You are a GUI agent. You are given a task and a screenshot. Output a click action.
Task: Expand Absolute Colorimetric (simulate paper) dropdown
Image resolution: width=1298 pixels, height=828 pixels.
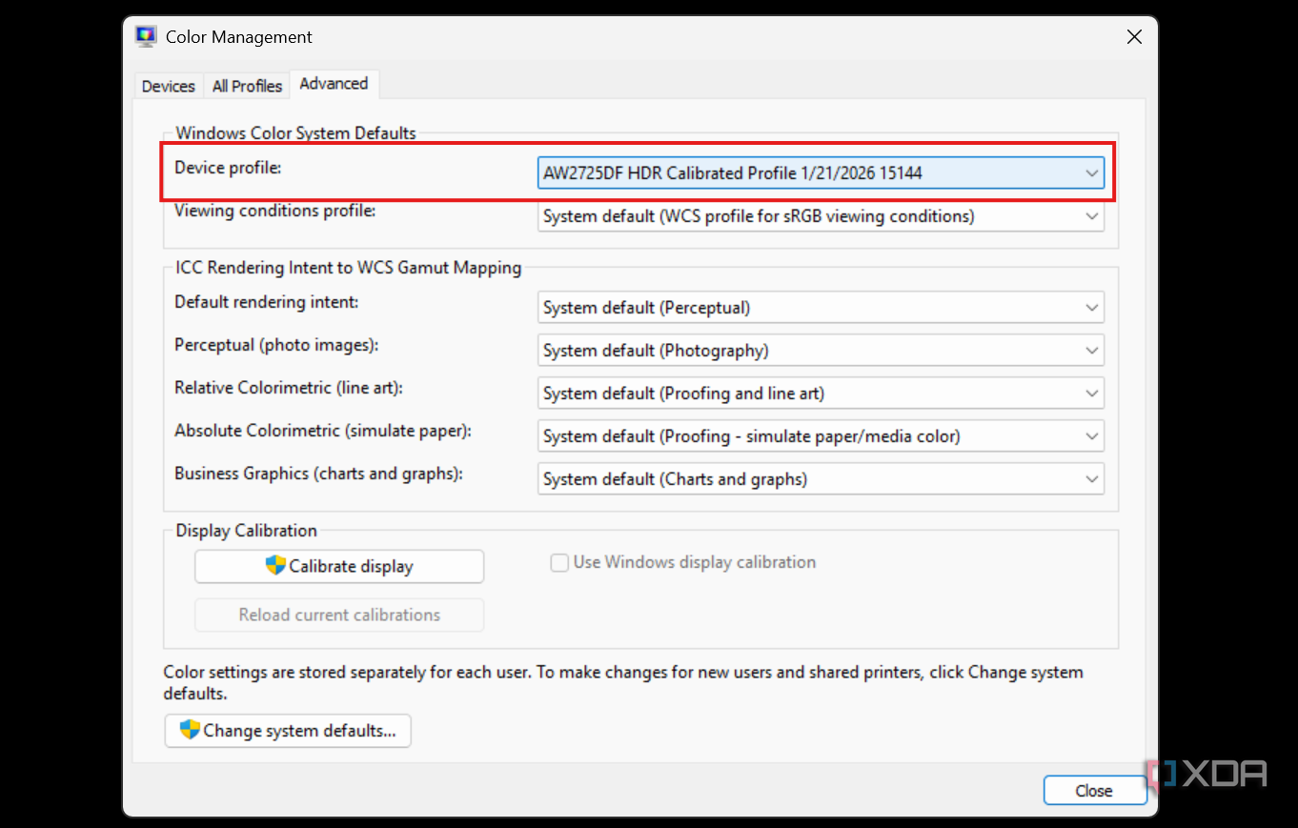pos(821,436)
